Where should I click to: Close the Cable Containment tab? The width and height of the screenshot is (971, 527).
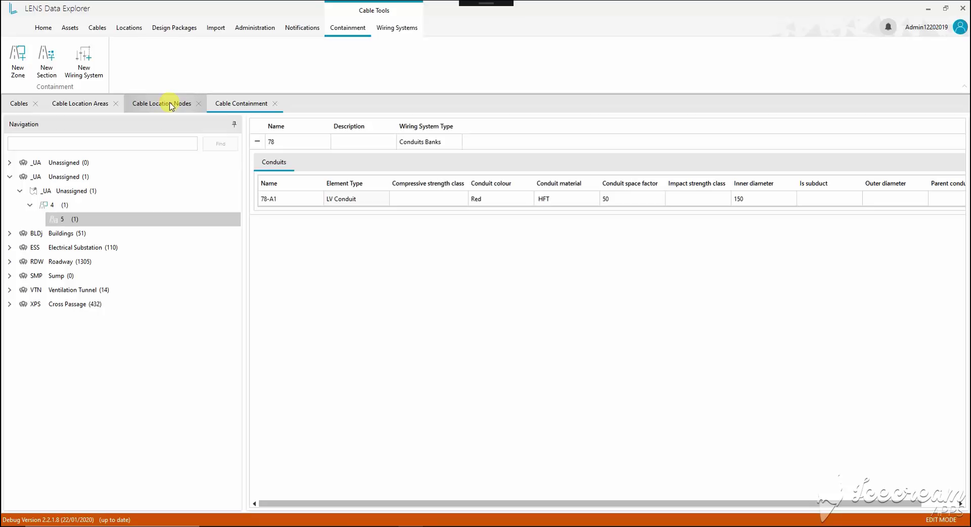(x=275, y=104)
